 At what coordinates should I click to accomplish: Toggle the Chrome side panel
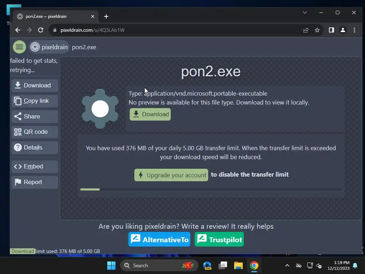click(x=331, y=30)
